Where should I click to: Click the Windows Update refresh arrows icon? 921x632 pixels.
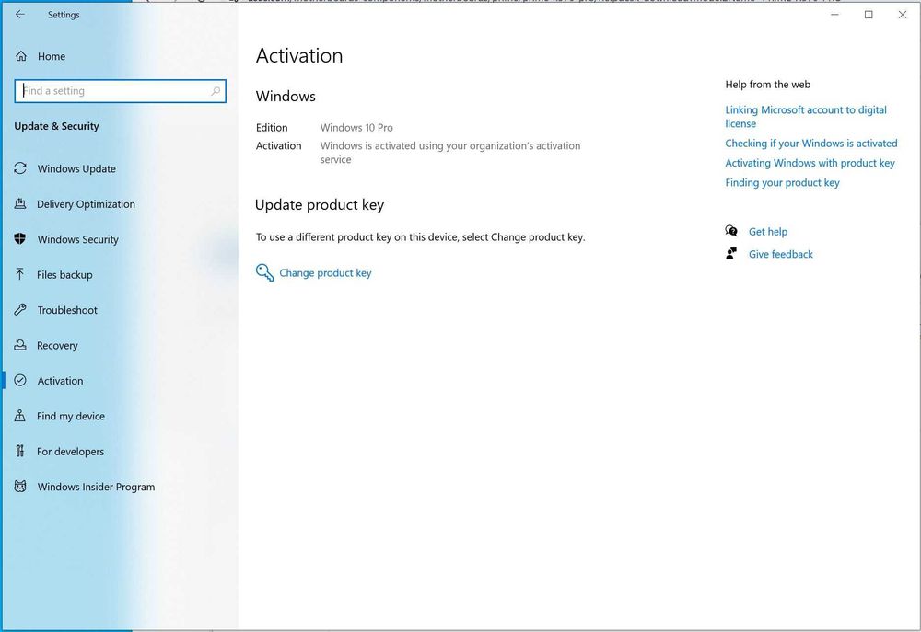[20, 168]
